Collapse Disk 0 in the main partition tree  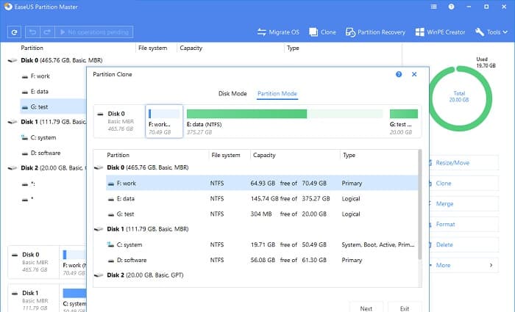click(x=11, y=61)
